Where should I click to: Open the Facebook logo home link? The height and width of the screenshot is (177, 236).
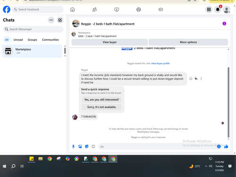pyautogui.click(x=7, y=9)
